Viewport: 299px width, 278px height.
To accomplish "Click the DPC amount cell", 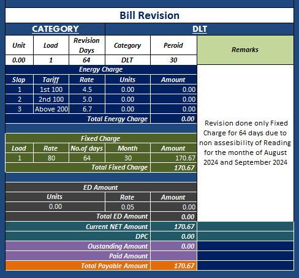I will [x=173, y=236].
